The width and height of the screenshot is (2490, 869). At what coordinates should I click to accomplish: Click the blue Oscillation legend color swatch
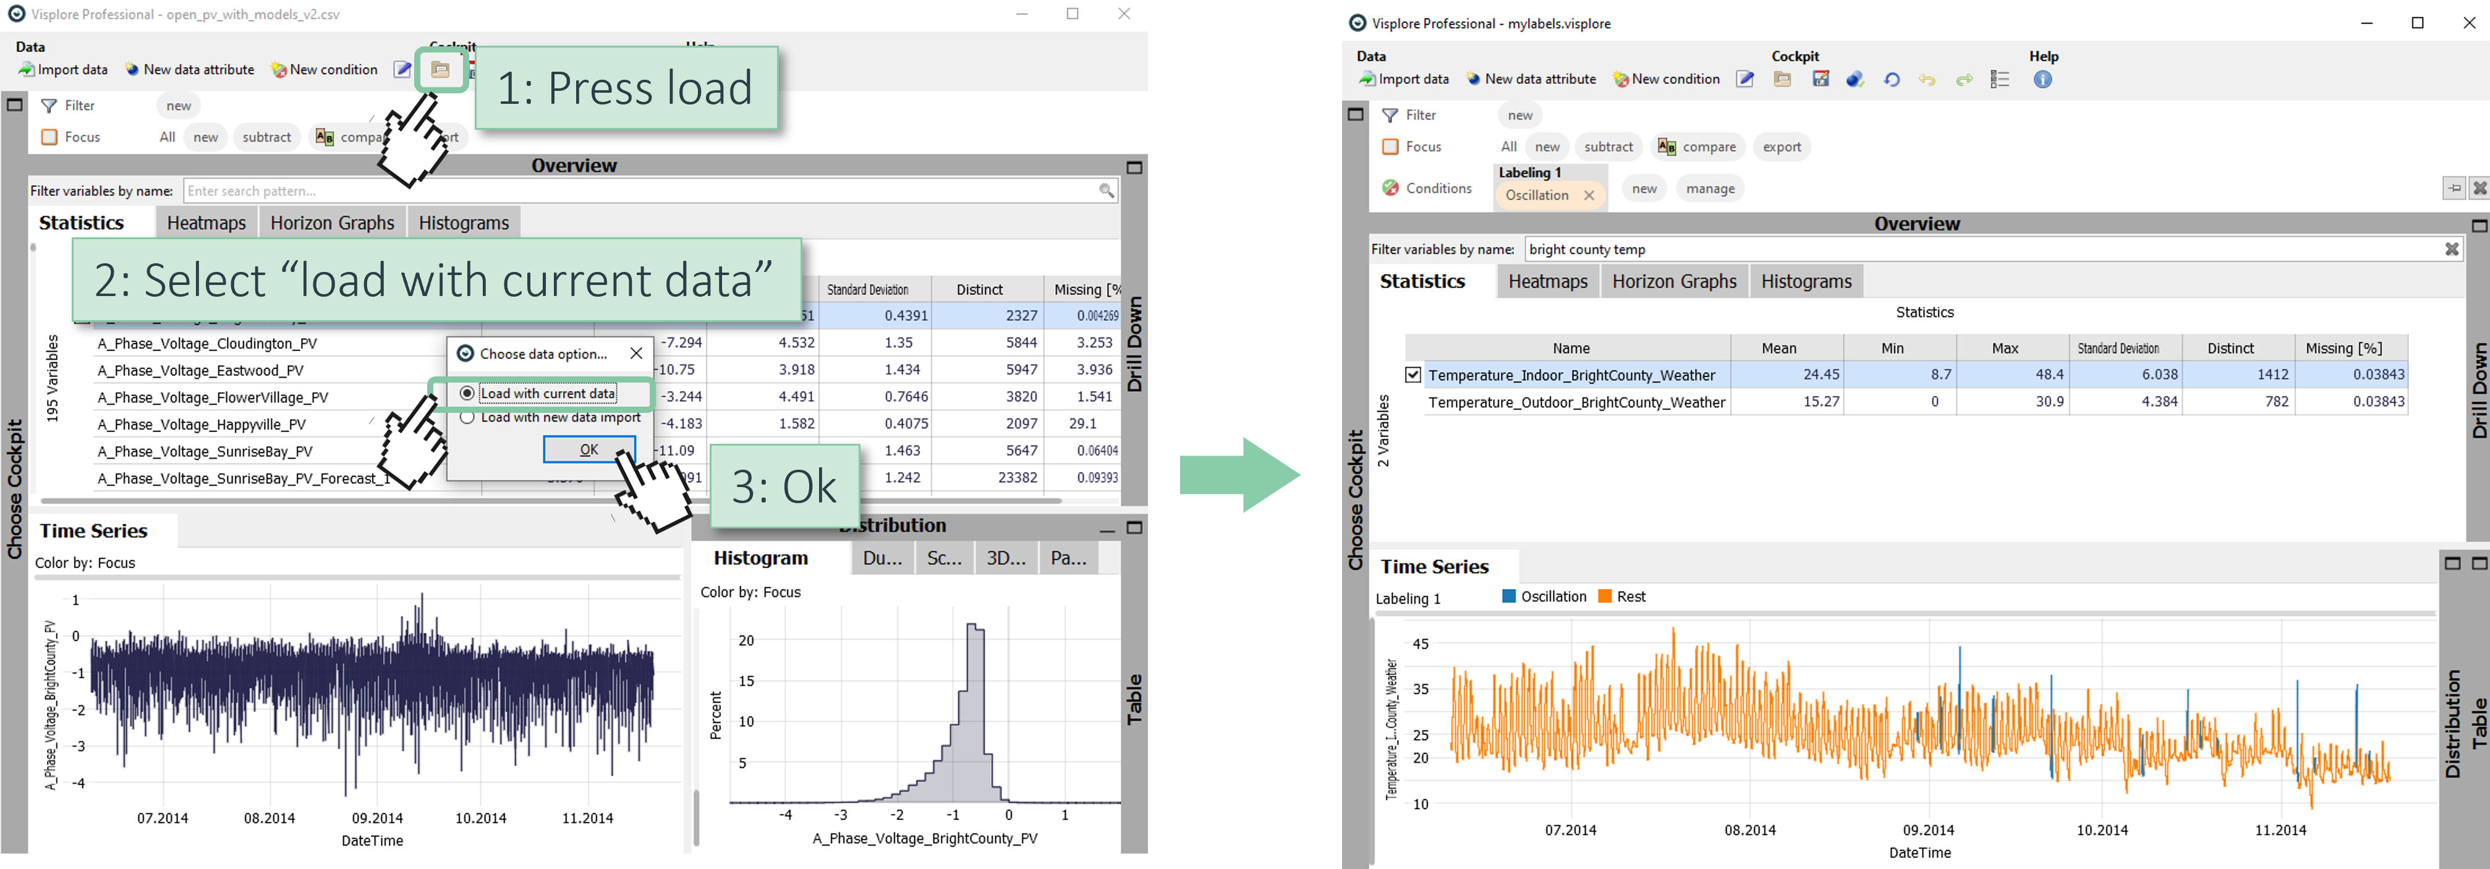(x=1509, y=596)
